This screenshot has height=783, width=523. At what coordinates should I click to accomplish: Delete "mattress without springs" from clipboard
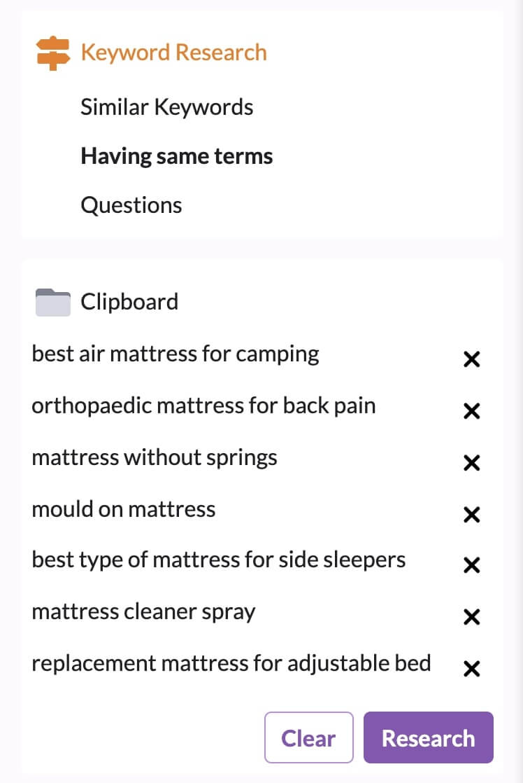(x=471, y=463)
